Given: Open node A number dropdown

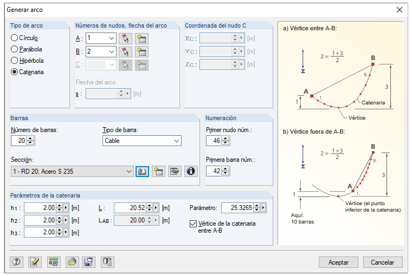Looking at the screenshot, I should [x=112, y=38].
